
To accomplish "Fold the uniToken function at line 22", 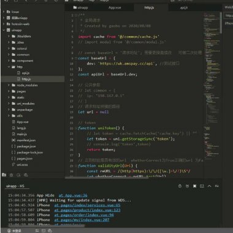I will tap(76, 128).
